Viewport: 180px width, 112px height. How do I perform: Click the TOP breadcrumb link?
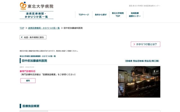coord(22,28)
